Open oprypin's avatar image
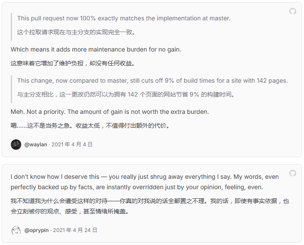 pos(16,230)
